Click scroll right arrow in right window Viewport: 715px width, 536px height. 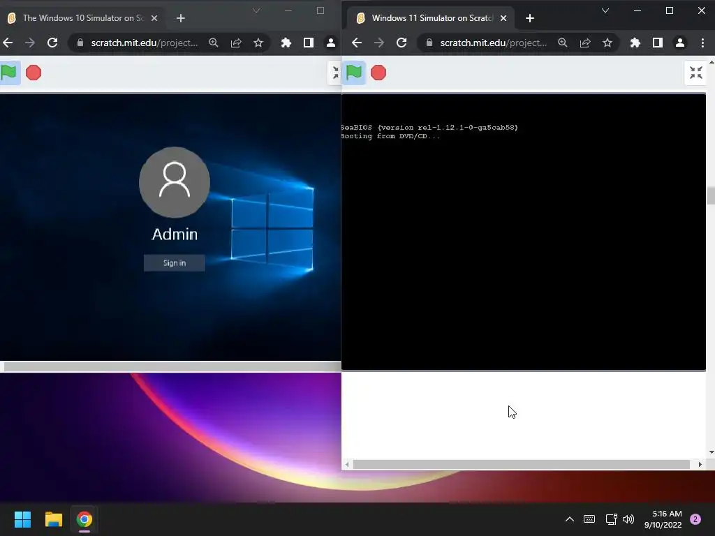click(x=700, y=464)
